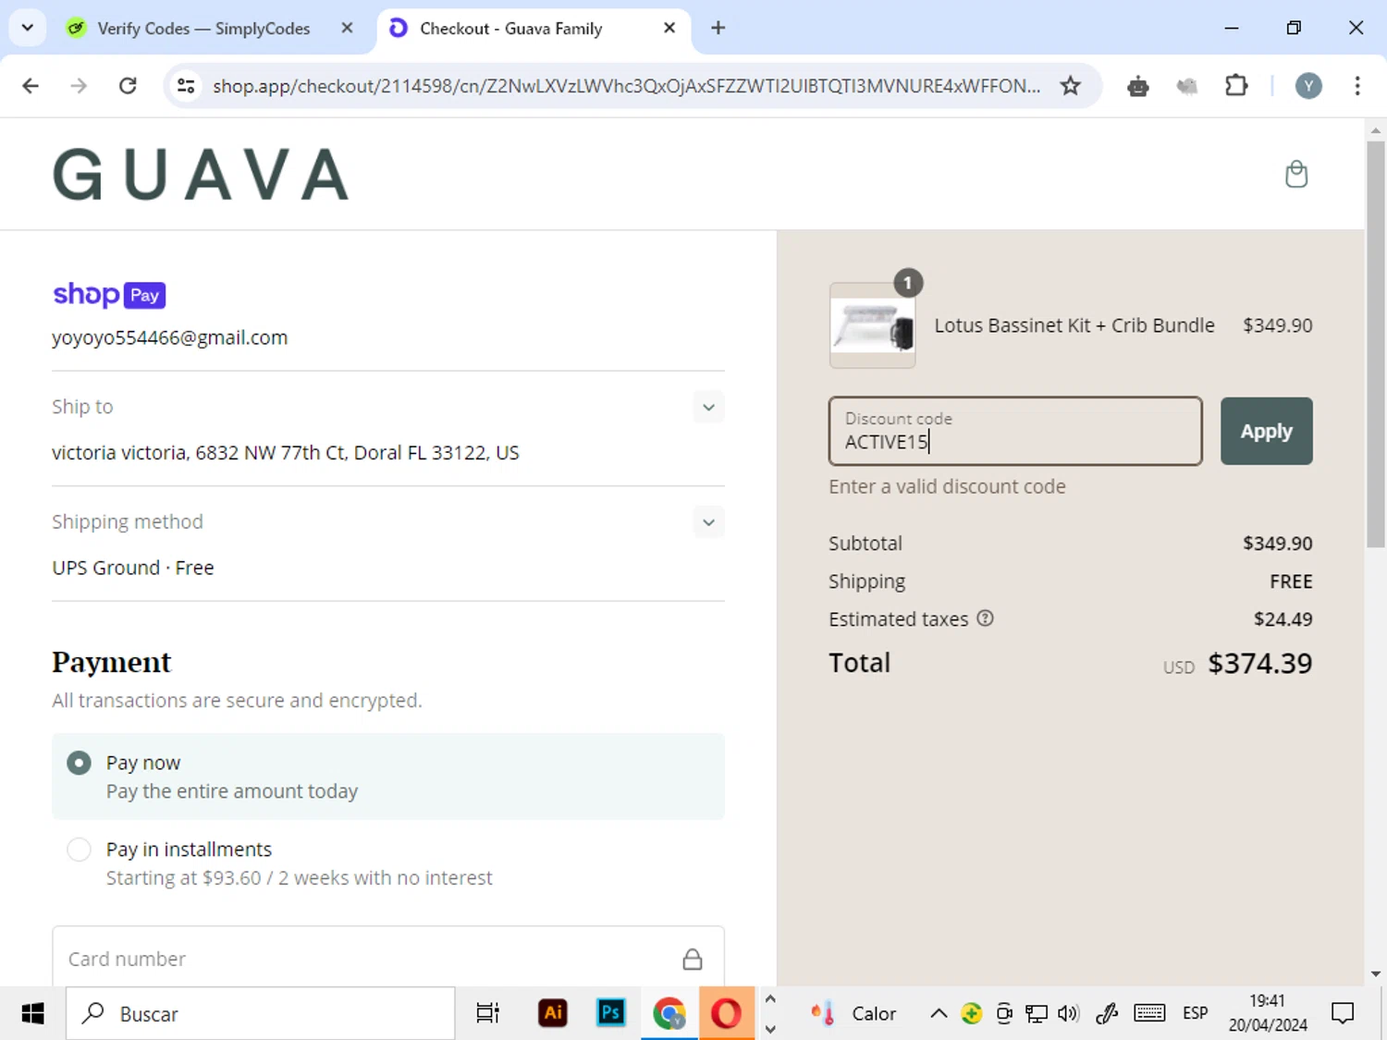The image size is (1387, 1040).
Task: Expand the Shipping method section
Action: (x=708, y=522)
